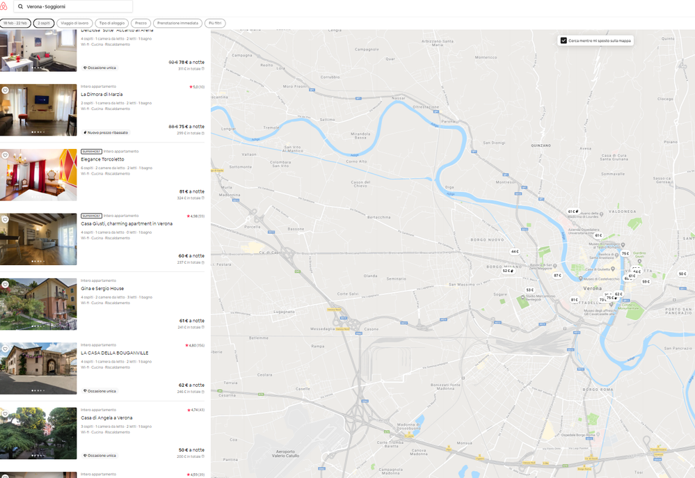Click 'Occasione unica' badge on Casa di Angela
The height and width of the screenshot is (478, 695).
click(x=99, y=455)
